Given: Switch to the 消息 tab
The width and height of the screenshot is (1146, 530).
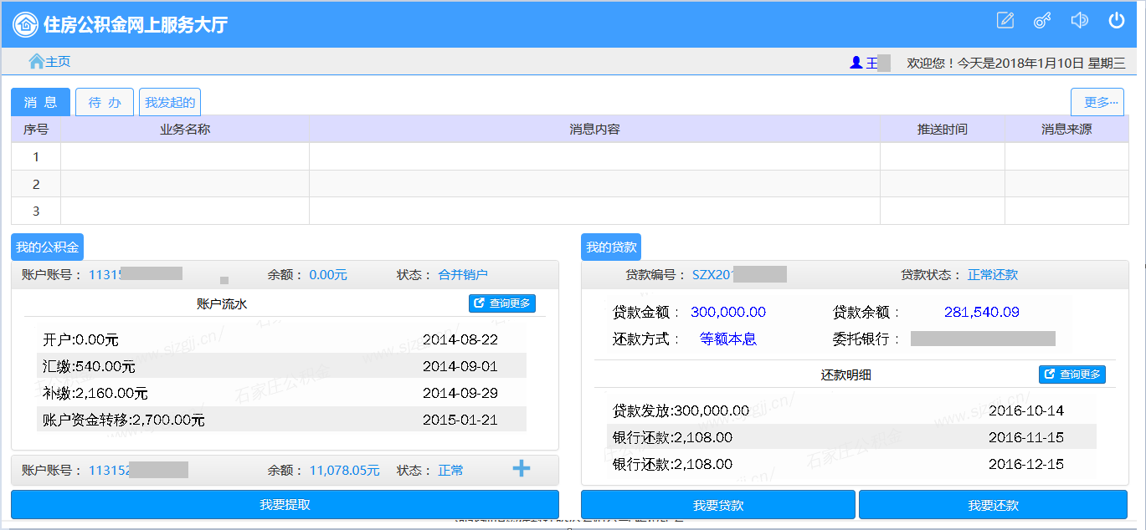Looking at the screenshot, I should tap(40, 102).
